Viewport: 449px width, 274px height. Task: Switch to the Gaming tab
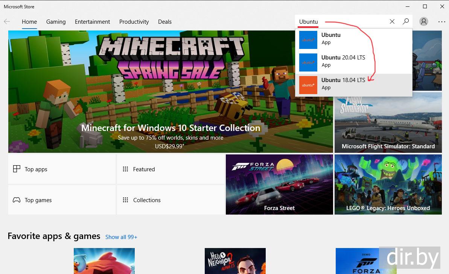(x=56, y=22)
